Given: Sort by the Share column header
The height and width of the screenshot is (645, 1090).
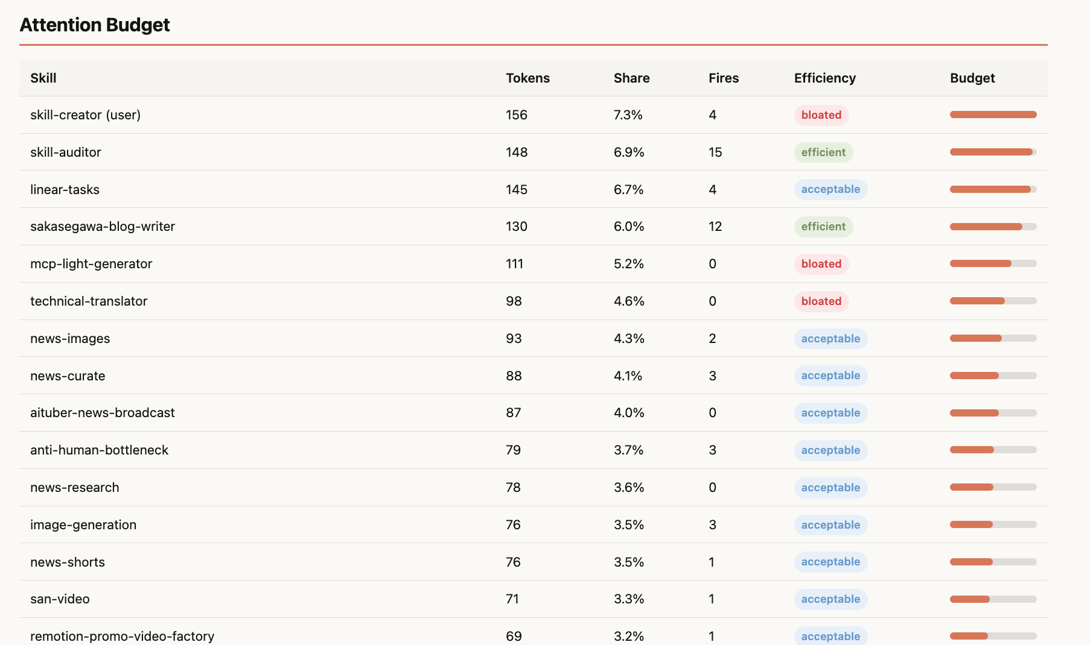Looking at the screenshot, I should pos(631,78).
